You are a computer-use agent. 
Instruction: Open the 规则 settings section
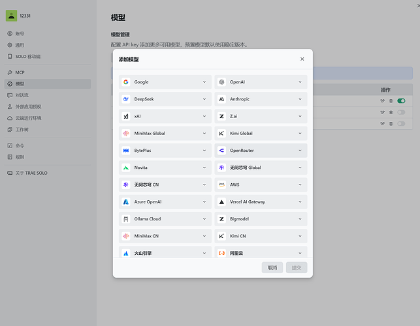click(48, 157)
